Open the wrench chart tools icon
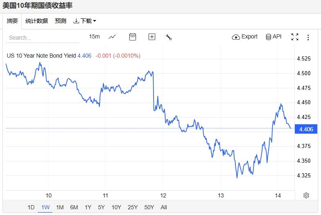The height and width of the screenshot is (215, 321). point(169,37)
